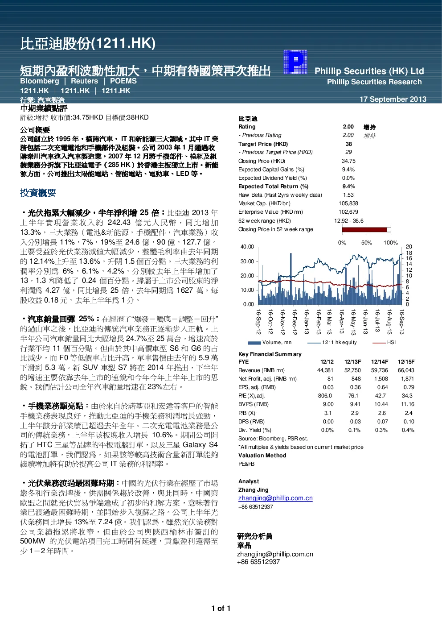Image resolution: width=442 pixels, height=626 pixels.
Task: Select the raw beta value "1.53"
Action: (x=348, y=195)
